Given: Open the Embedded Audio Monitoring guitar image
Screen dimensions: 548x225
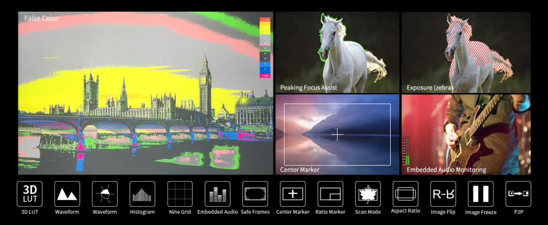Looking at the screenshot, I should [x=466, y=134].
